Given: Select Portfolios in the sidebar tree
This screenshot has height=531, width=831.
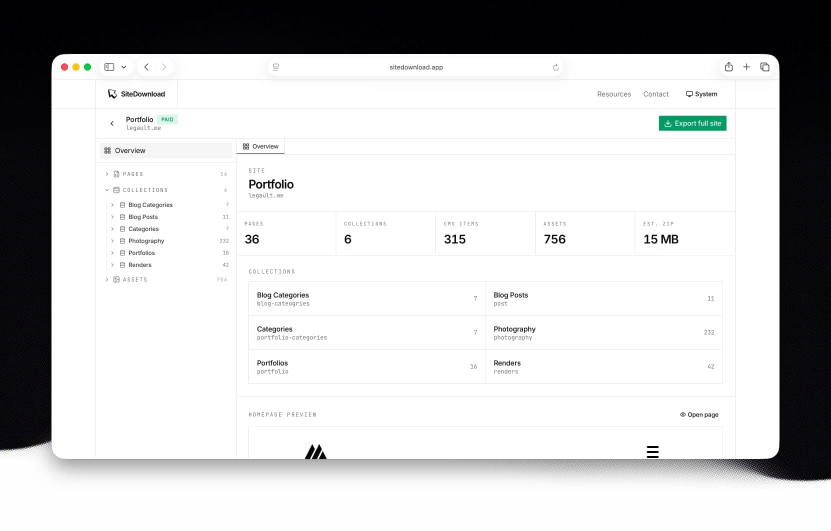Looking at the screenshot, I should click(x=169, y=253).
